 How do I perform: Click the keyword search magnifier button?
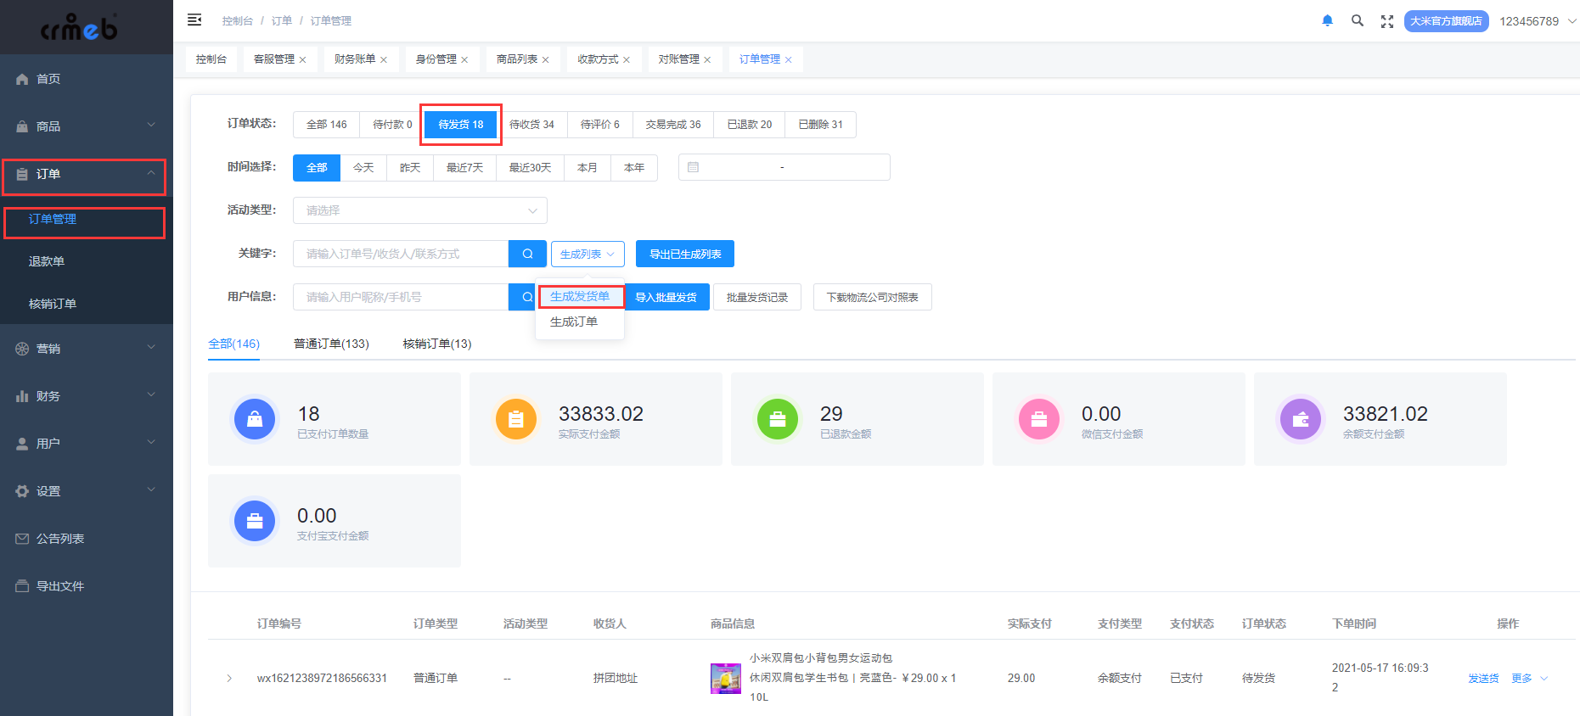coord(527,254)
